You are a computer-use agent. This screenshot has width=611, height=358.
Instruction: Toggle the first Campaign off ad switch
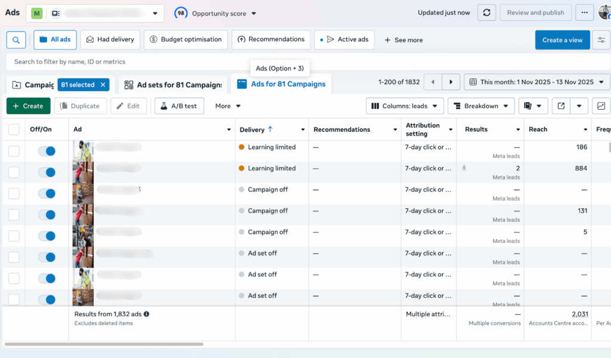pos(47,194)
